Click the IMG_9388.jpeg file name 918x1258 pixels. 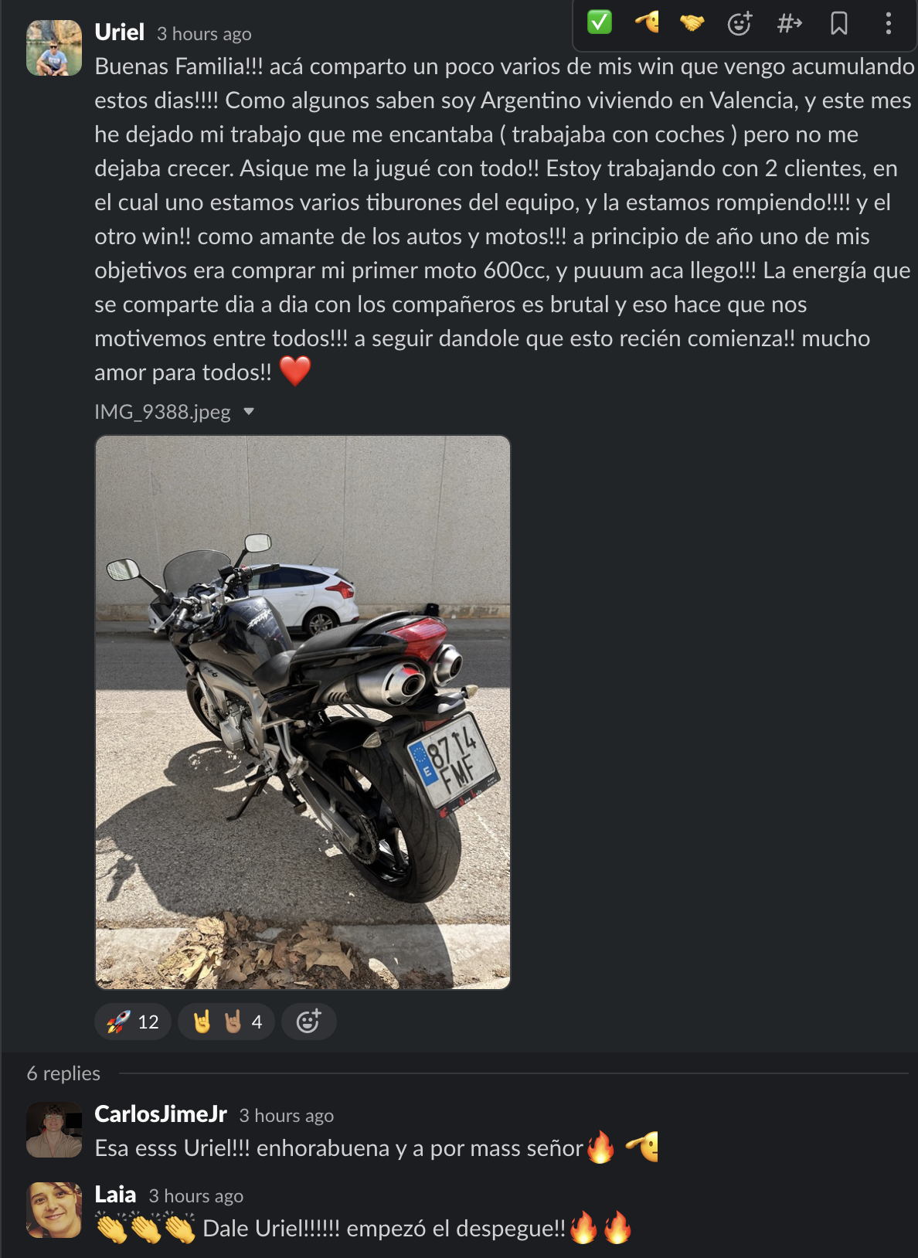click(x=162, y=412)
